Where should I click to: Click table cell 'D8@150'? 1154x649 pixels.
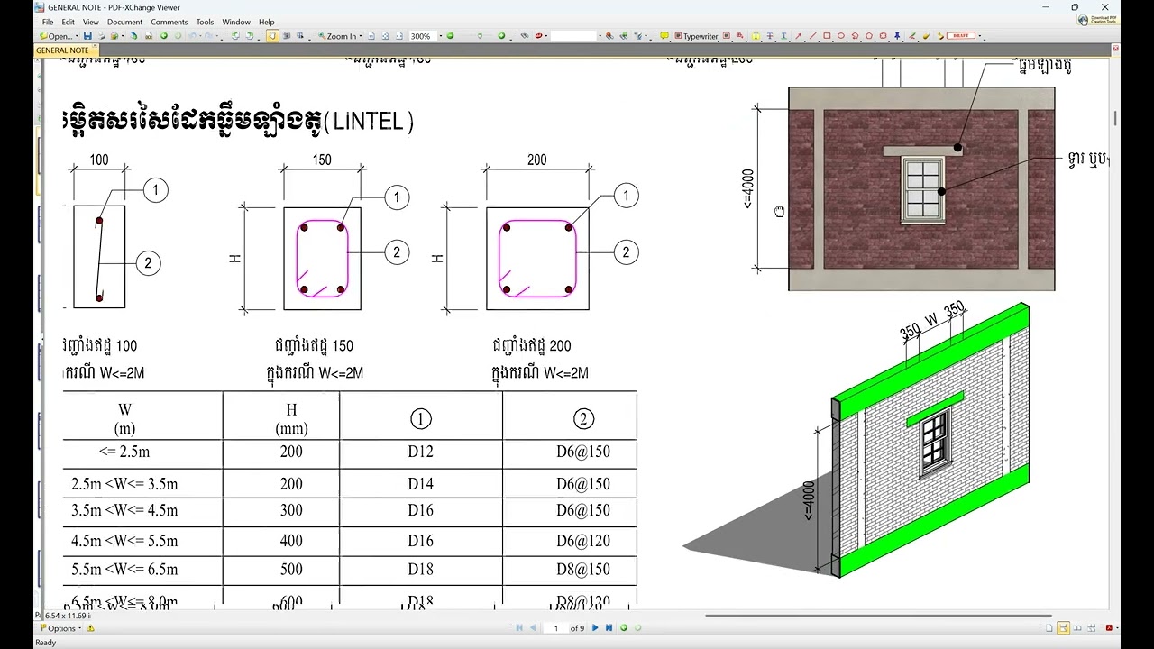pyautogui.click(x=583, y=570)
